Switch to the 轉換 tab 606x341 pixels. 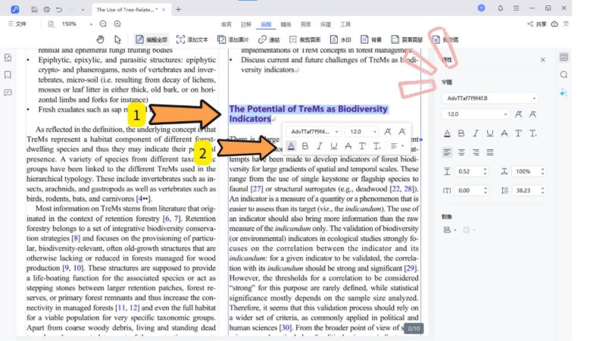click(x=286, y=24)
